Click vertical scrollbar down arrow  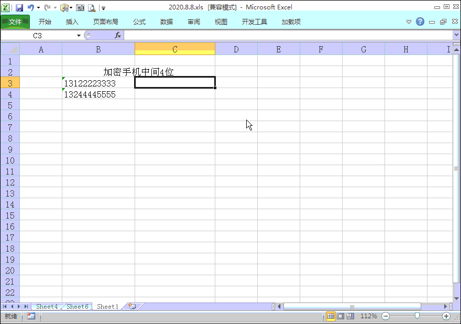point(456,299)
